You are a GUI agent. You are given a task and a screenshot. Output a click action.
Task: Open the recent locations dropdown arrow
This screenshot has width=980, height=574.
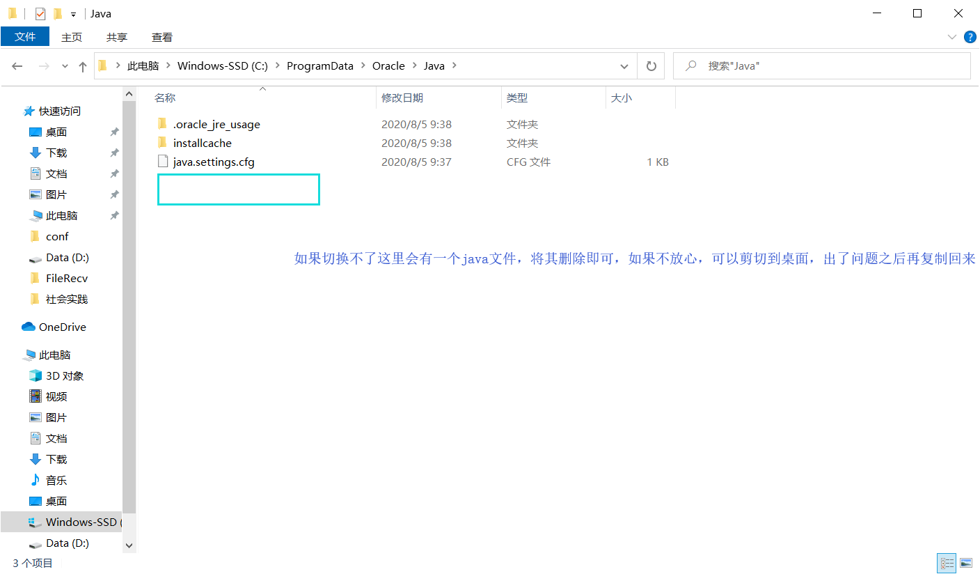pyautogui.click(x=65, y=66)
